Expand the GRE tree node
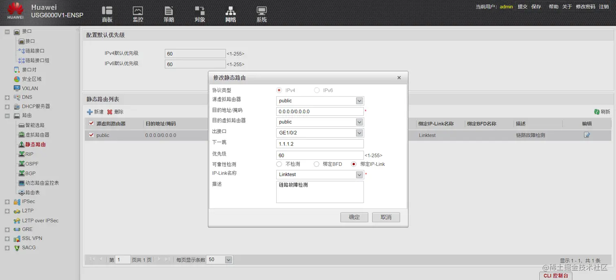 (7, 229)
